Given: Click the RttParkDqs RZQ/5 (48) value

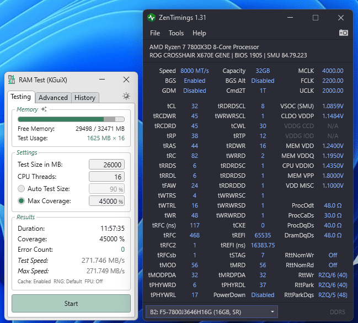Looking at the screenshot, I should tap(333, 295).
